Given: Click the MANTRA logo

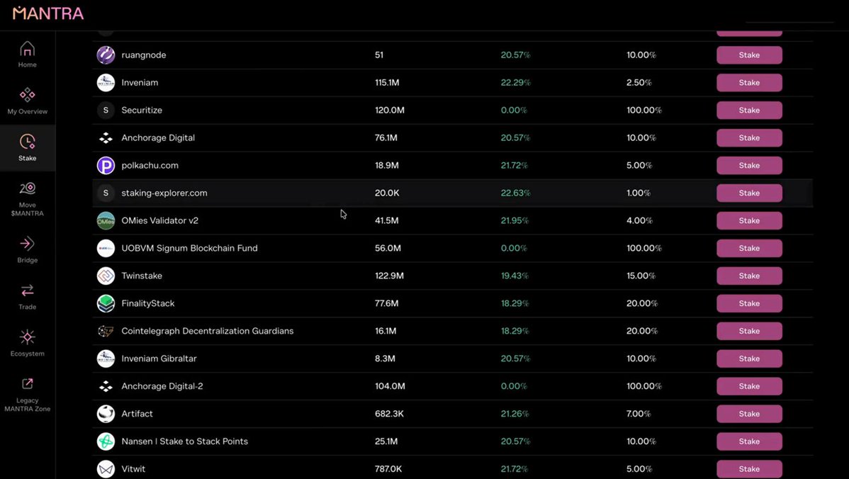Looking at the screenshot, I should (48, 13).
